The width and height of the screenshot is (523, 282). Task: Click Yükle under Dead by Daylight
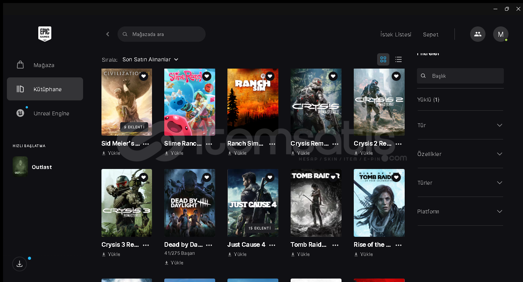pos(174,263)
